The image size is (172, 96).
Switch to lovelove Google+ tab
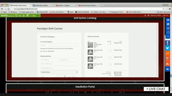pos(64,5)
